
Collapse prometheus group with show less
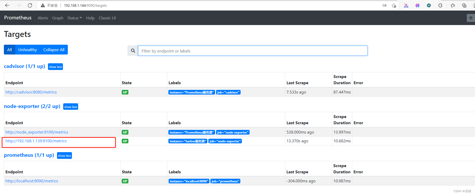tap(64, 155)
